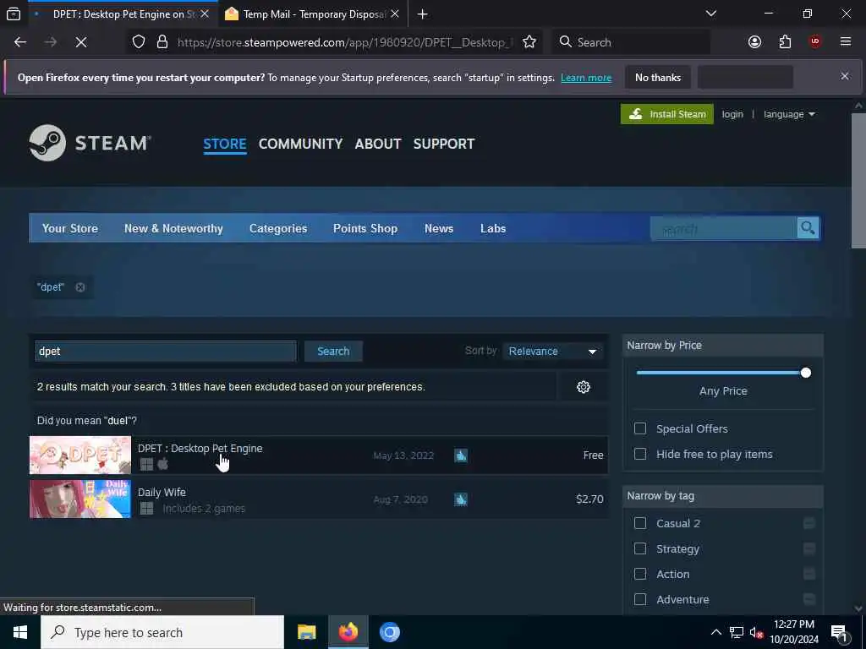Click the Install Steam button

point(666,114)
